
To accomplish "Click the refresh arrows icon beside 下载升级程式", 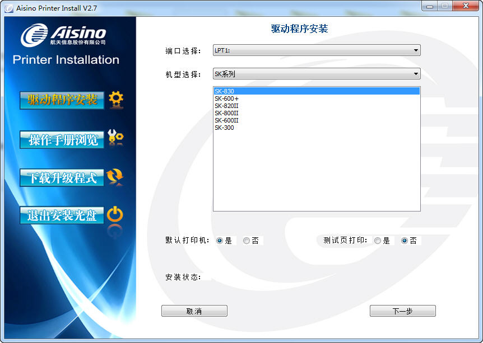I will tap(115, 176).
